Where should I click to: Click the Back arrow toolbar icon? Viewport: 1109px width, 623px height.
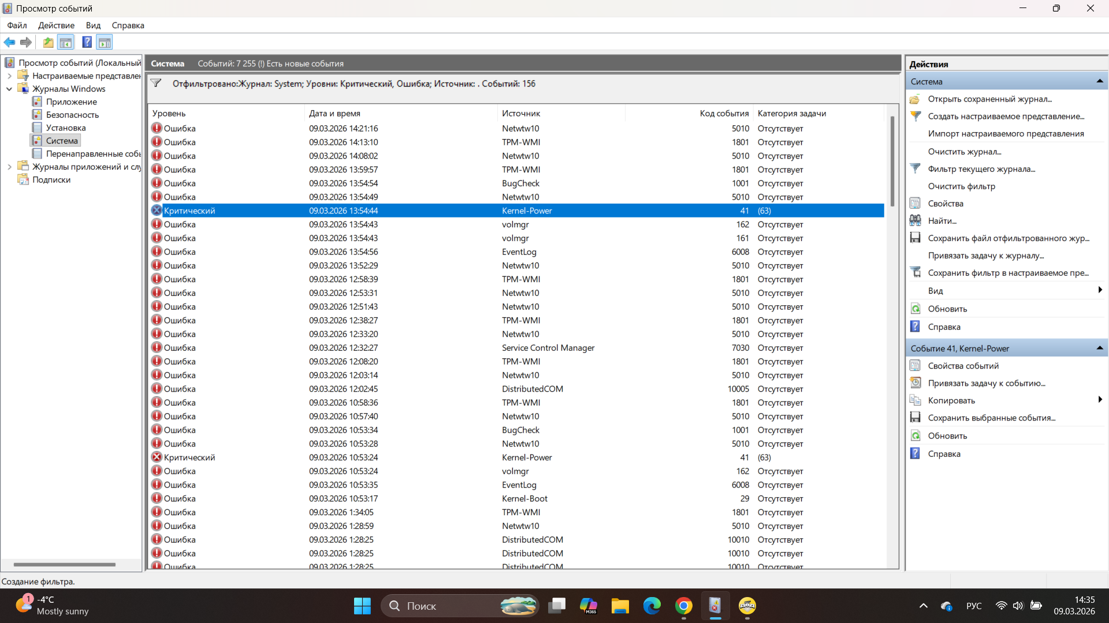click(9, 42)
